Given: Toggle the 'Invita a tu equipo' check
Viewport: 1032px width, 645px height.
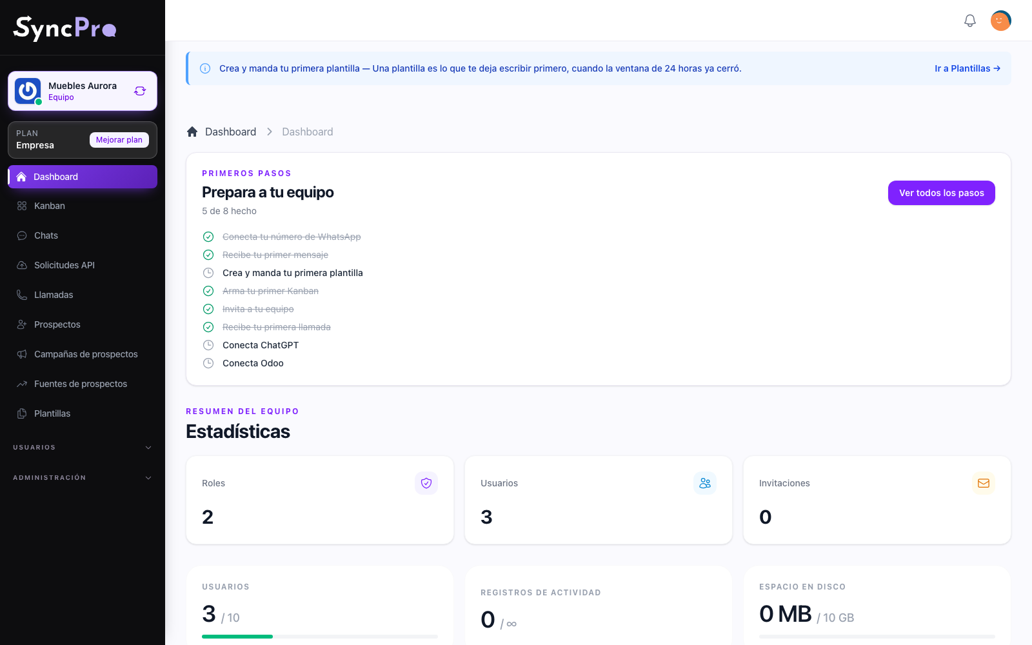Looking at the screenshot, I should (208, 309).
